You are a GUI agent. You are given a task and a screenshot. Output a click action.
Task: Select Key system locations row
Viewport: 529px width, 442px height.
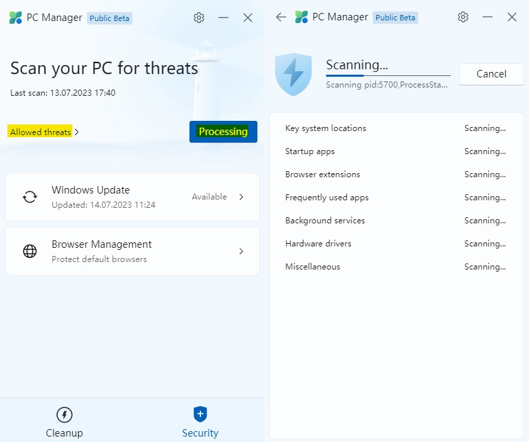tap(396, 128)
